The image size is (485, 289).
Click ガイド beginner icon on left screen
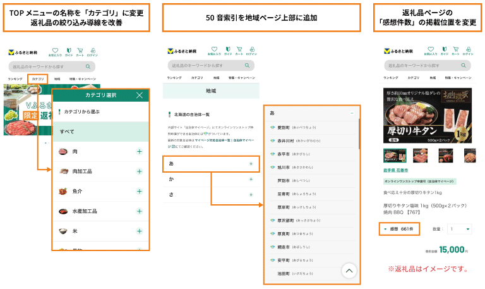pos(69,52)
